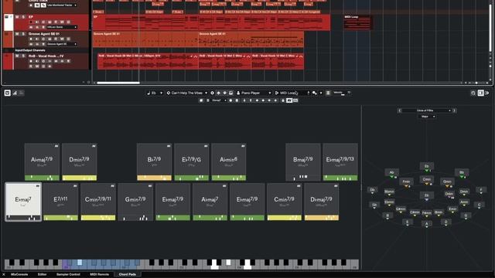The height and width of the screenshot is (278, 495).
Task: Open the EP track instrument dropdown
Action: pos(62,28)
